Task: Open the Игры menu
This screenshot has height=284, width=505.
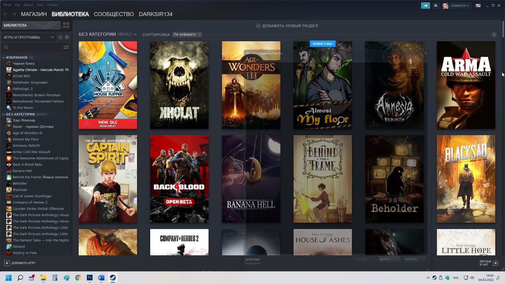Action: 40,5
